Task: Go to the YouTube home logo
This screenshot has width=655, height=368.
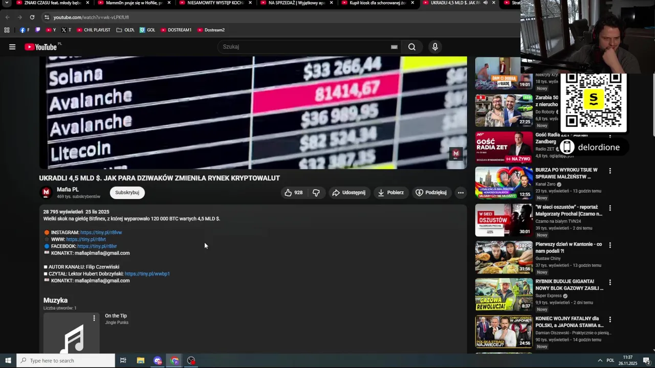Action: pyautogui.click(x=41, y=47)
